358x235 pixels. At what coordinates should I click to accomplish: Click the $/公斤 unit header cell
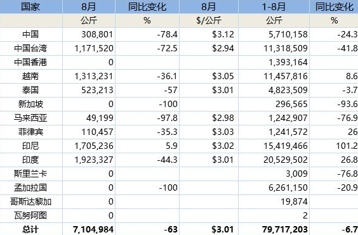coord(209,20)
